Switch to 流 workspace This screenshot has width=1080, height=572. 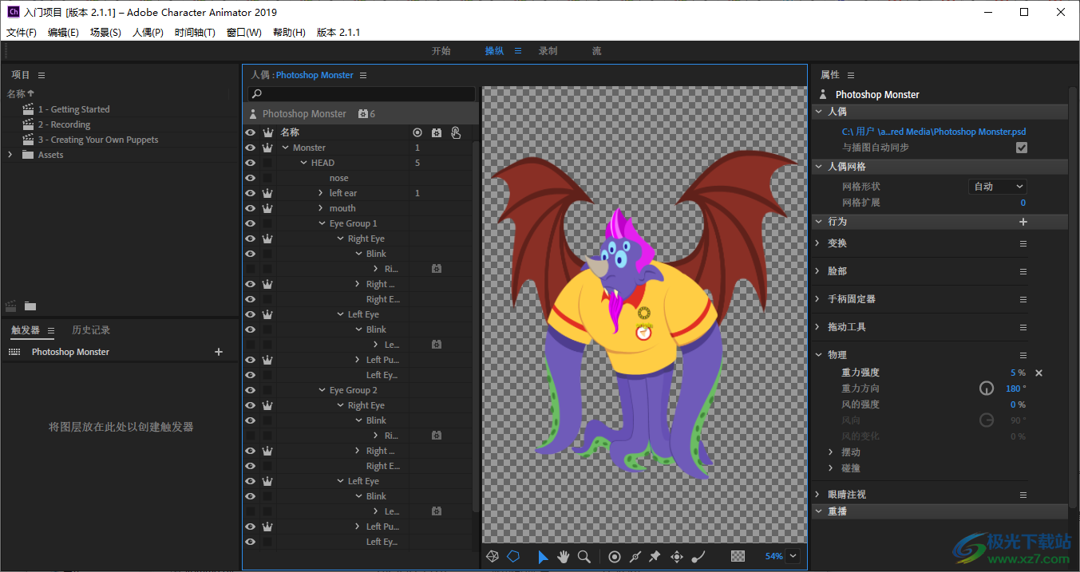tap(596, 51)
